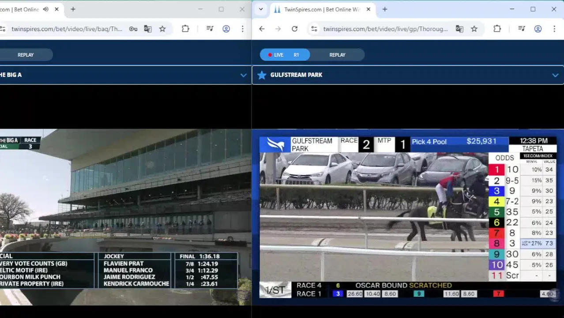
Task: Click horse number 11 'Scr' row
Action: click(x=523, y=275)
